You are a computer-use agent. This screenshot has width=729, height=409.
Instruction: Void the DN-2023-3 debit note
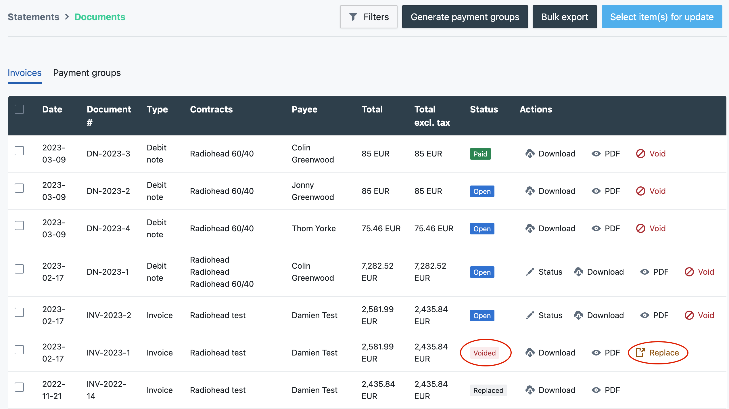coord(651,154)
